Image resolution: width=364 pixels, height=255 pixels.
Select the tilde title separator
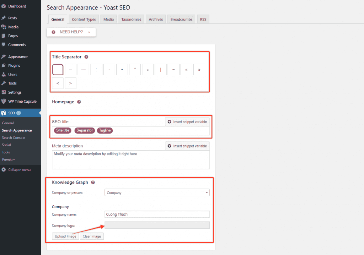click(173, 70)
